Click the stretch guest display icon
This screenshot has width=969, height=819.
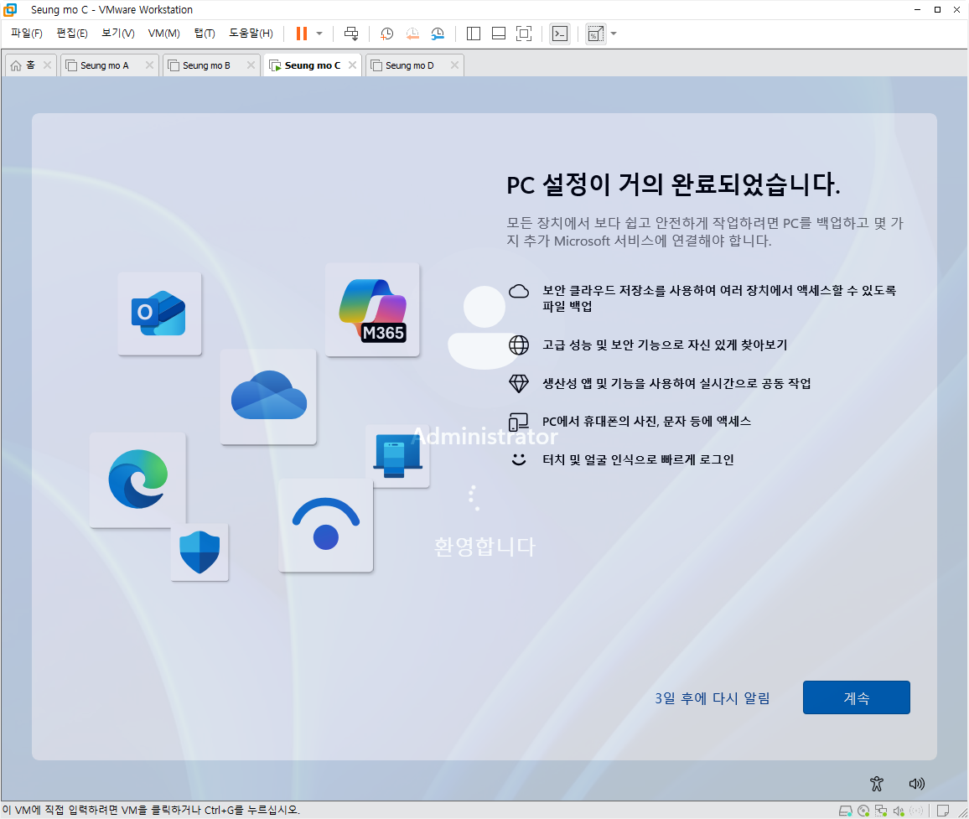[596, 34]
